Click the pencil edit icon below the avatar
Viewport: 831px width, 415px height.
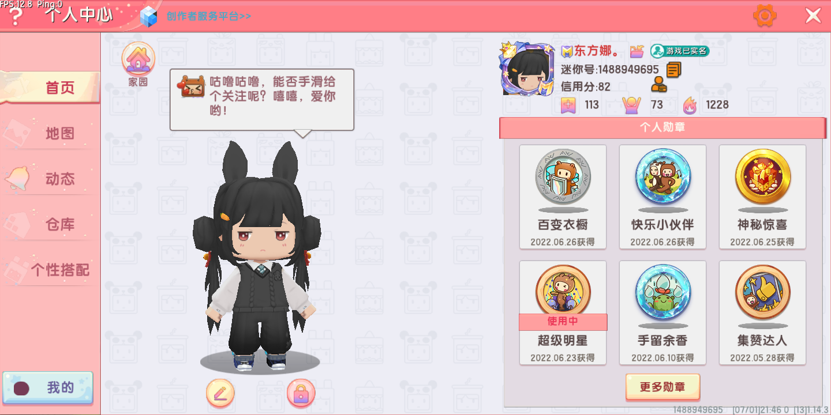(x=220, y=393)
